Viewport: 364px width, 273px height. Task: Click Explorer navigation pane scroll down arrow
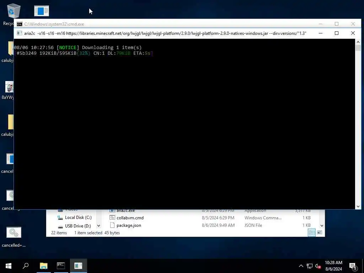tap(99, 226)
